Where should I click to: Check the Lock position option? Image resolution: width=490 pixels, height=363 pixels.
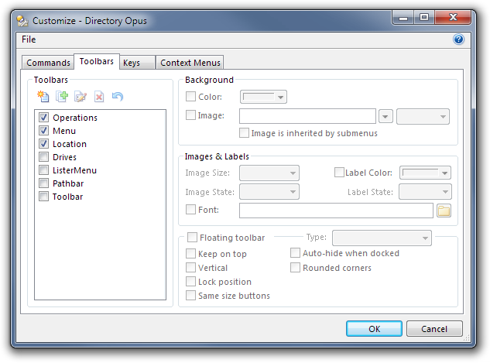pyautogui.click(x=190, y=282)
